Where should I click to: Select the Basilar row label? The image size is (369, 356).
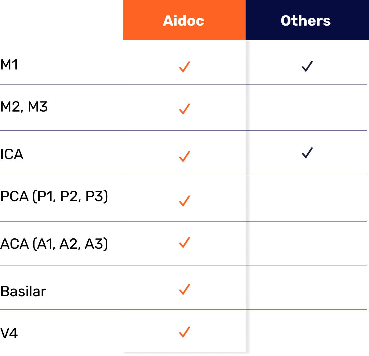pyautogui.click(x=23, y=291)
